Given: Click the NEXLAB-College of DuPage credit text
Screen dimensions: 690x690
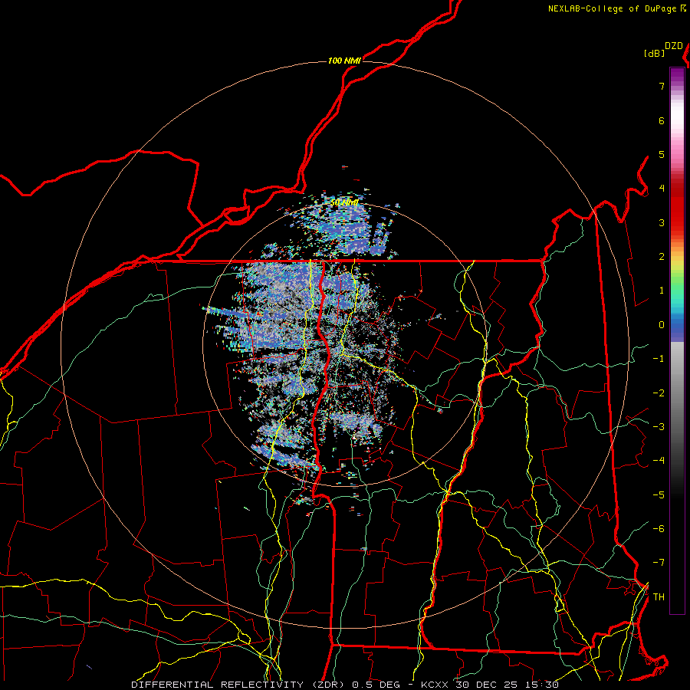Looking at the screenshot, I should point(616,8).
